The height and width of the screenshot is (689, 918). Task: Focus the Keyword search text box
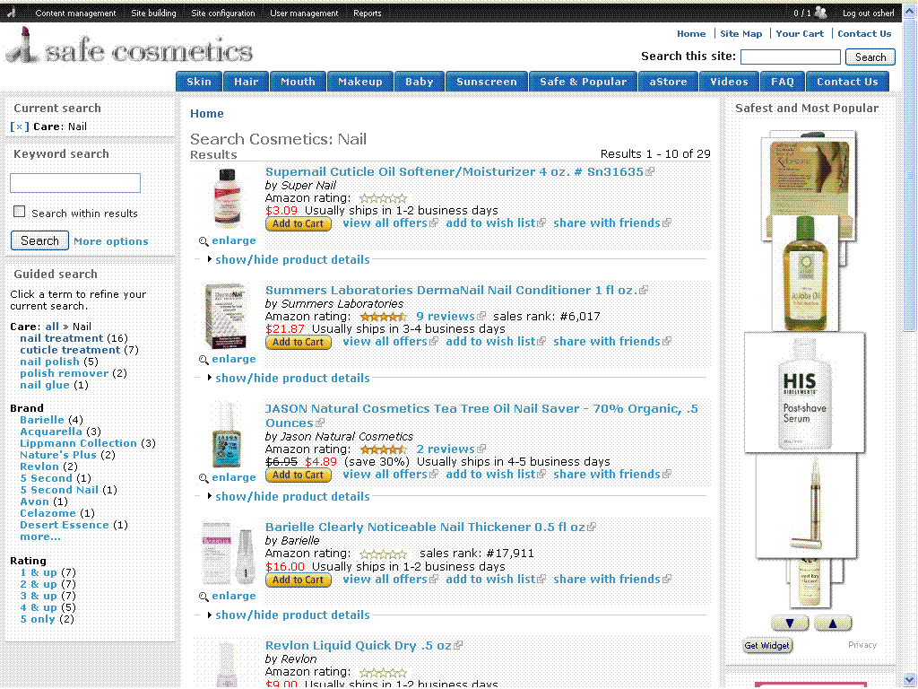click(75, 183)
